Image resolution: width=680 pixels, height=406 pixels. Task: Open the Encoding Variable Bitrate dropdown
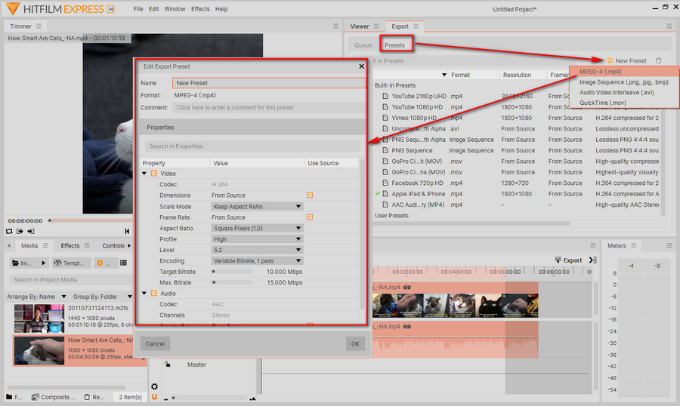tap(257, 261)
